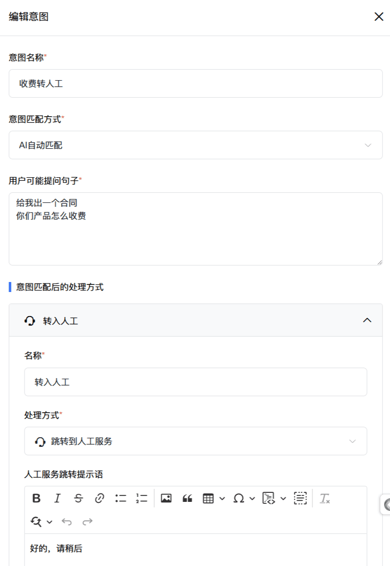Open the insert code block dropdown

[x=274, y=498]
